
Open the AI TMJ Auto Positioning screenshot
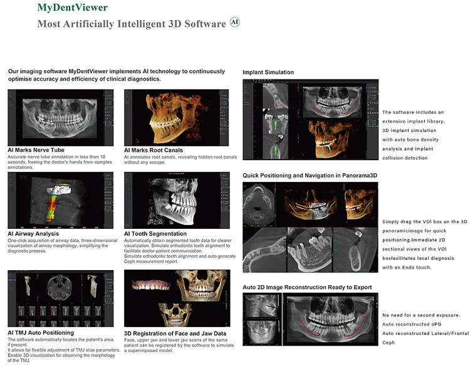pyautogui.click(x=61, y=298)
